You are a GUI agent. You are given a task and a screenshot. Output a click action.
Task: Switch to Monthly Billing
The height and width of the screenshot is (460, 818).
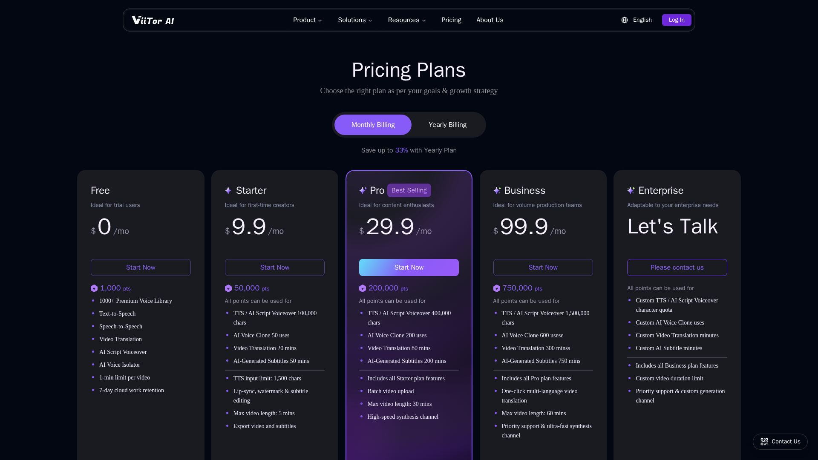373,125
